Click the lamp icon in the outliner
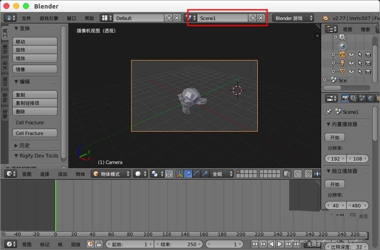This screenshot has height=250, width=380. 342,63
